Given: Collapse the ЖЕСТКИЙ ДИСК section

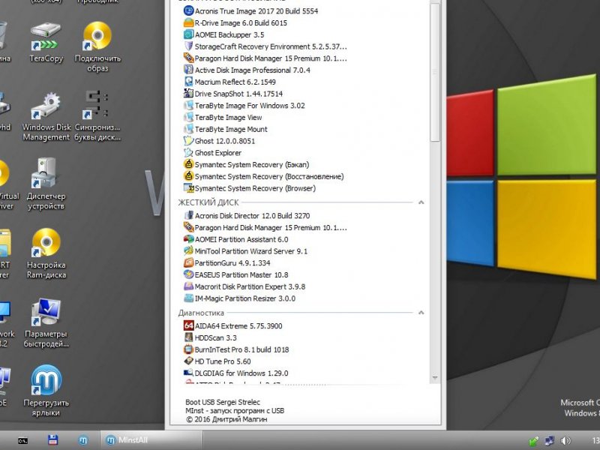Looking at the screenshot, I should [421, 202].
